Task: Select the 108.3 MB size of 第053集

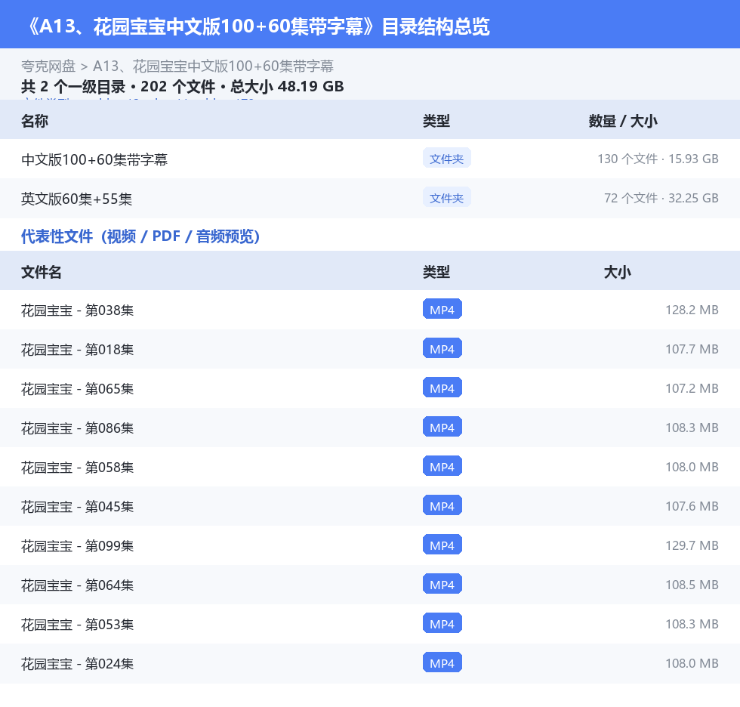Action: tap(692, 623)
